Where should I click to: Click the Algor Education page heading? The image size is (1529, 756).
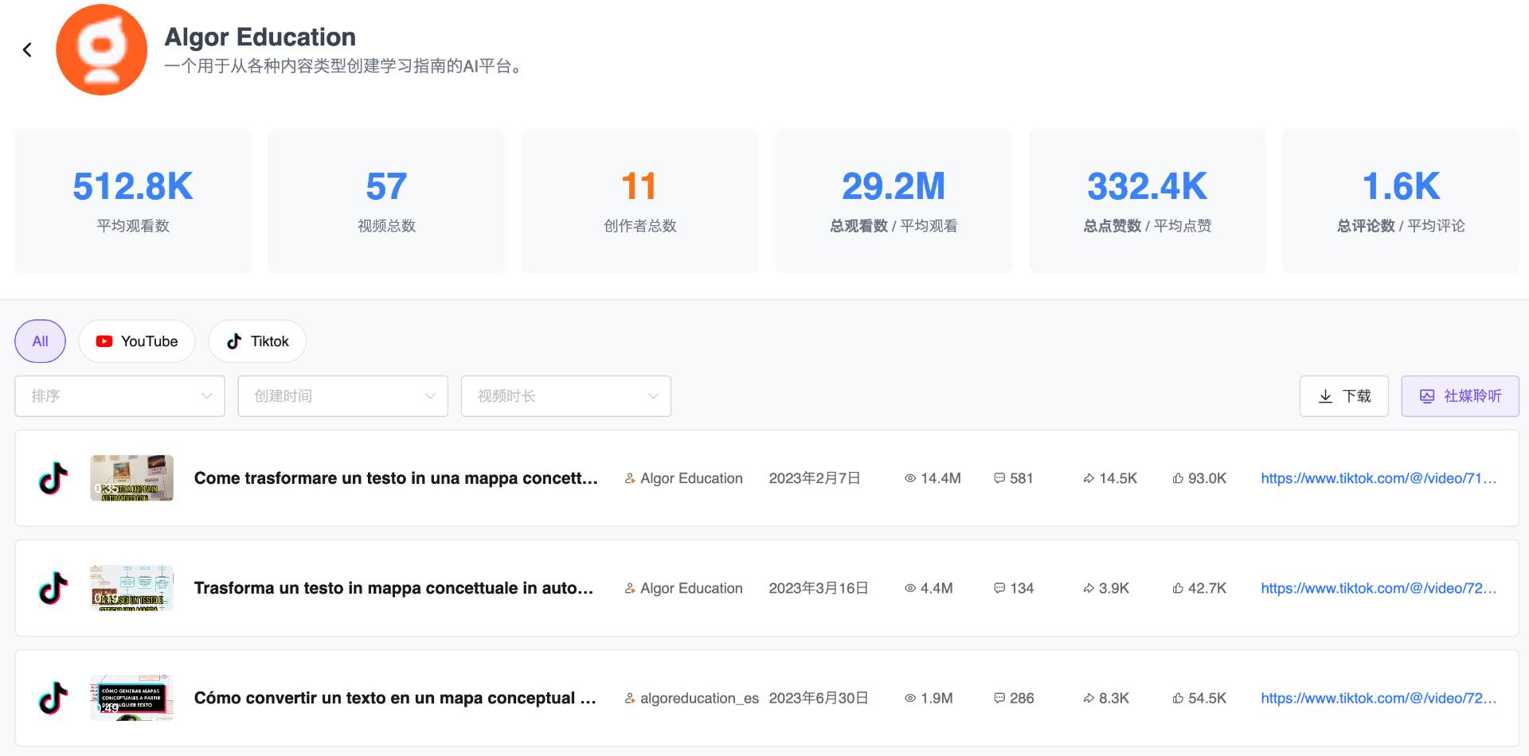point(260,37)
